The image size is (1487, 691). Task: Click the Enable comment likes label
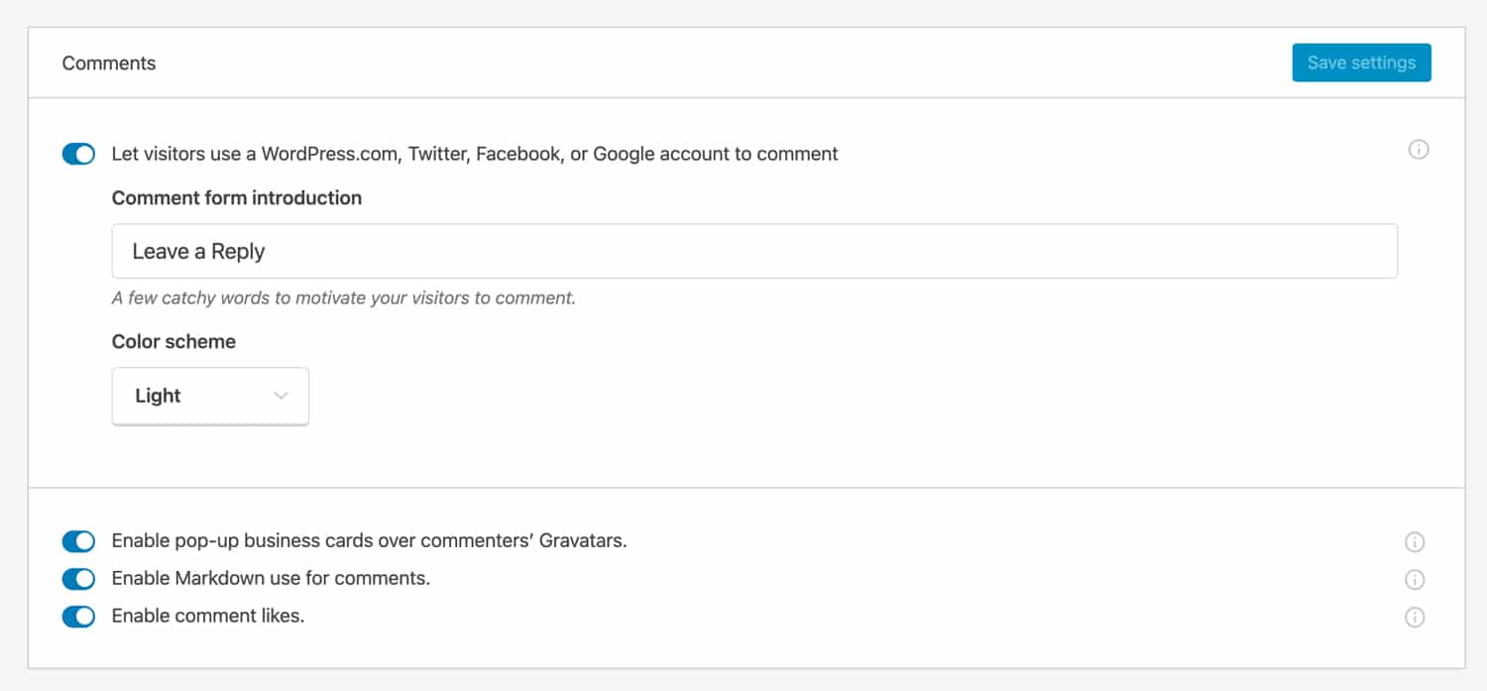pos(207,616)
